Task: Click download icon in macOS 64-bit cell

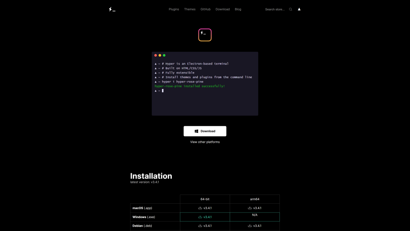Action: 200,208
